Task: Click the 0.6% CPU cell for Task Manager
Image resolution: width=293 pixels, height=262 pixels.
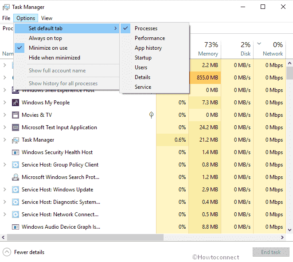Action: click(172, 140)
